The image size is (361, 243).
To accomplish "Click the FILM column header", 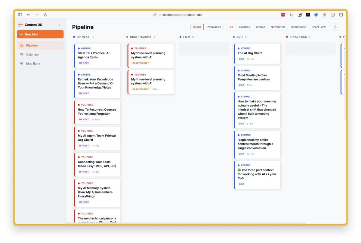I will click(187, 37).
